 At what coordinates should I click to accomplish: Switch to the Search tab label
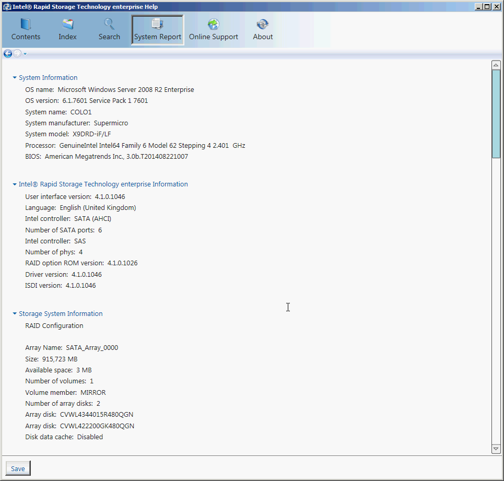click(x=109, y=37)
